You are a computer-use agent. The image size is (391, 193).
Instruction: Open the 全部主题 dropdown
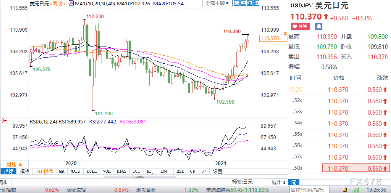(217, 4)
